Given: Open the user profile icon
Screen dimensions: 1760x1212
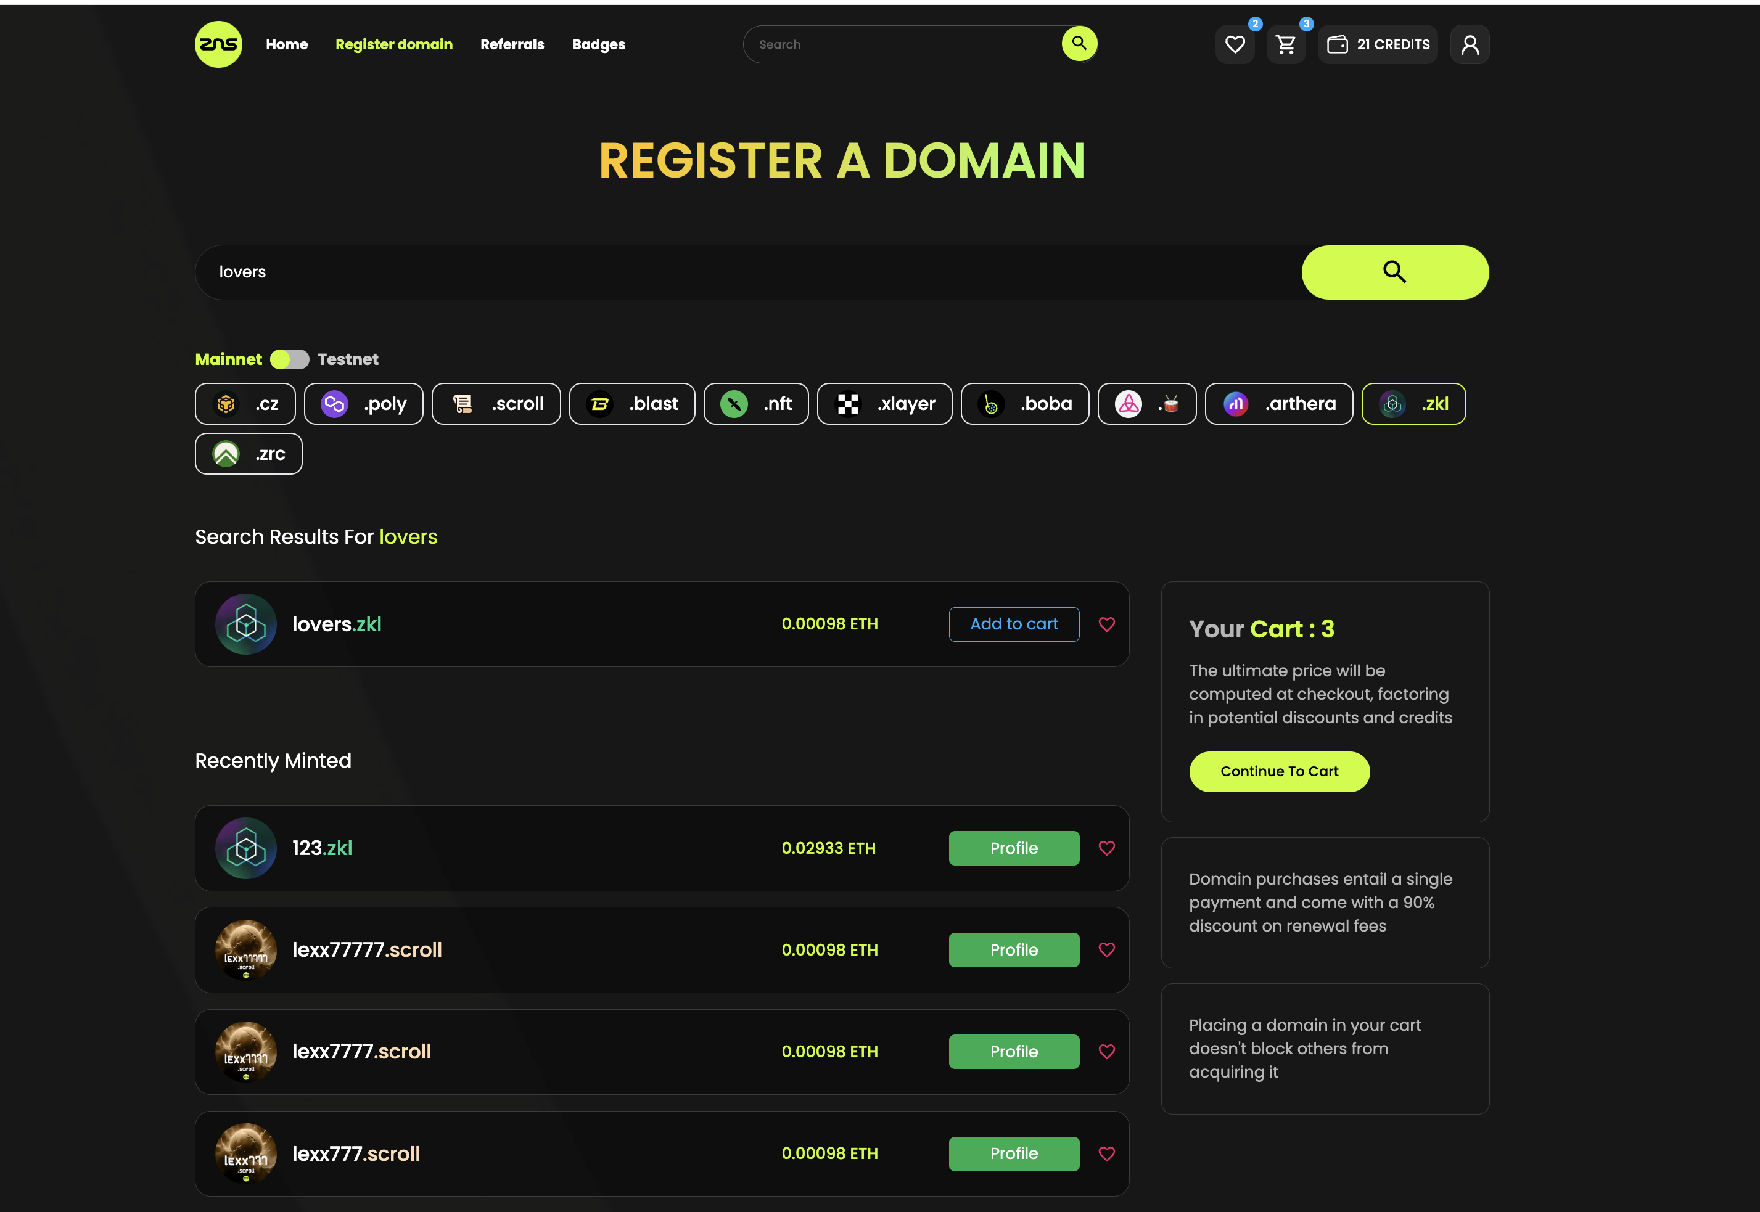Looking at the screenshot, I should pos(1469,45).
